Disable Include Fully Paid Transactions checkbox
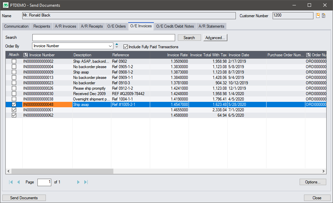The image size is (333, 203). (x=126, y=47)
